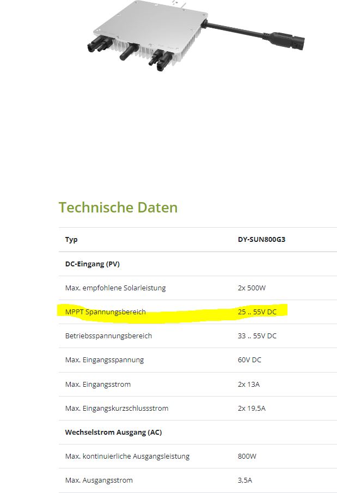This screenshot has width=337, height=493.
Task: Select the "33 .. 55V DC" value
Action: click(257, 336)
